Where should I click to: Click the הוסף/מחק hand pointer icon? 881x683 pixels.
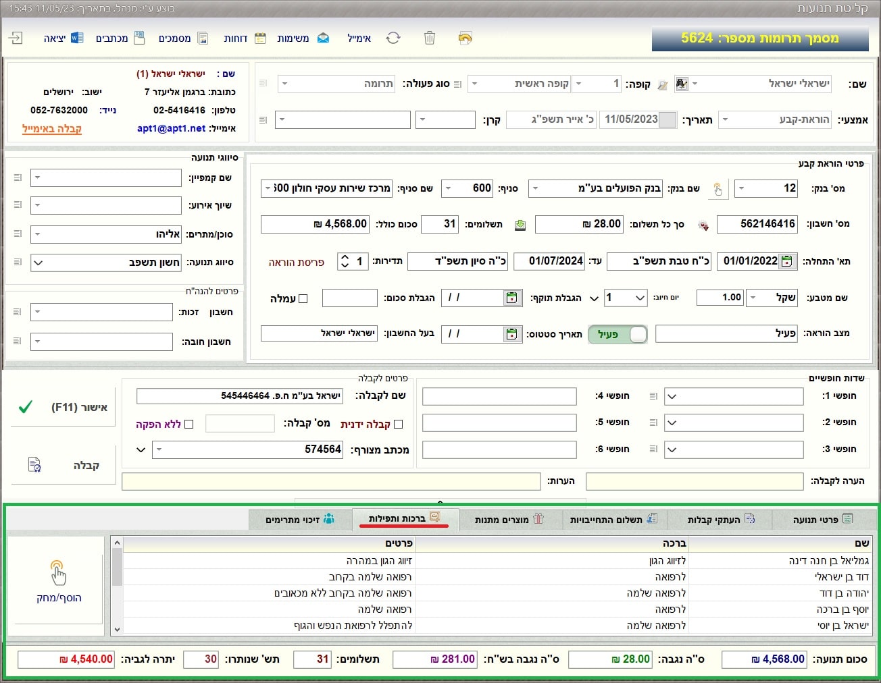(58, 574)
